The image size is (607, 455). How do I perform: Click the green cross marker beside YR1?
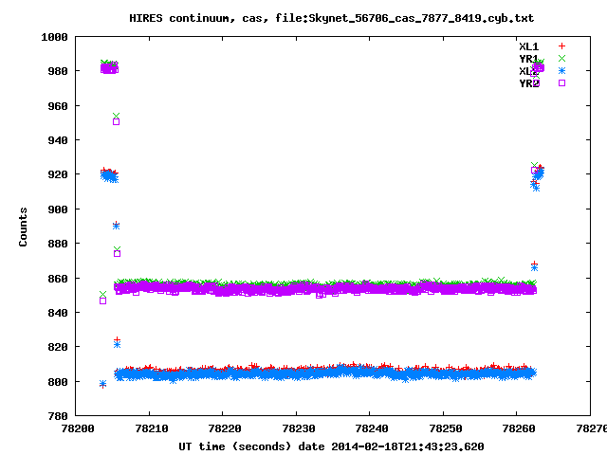point(561,59)
